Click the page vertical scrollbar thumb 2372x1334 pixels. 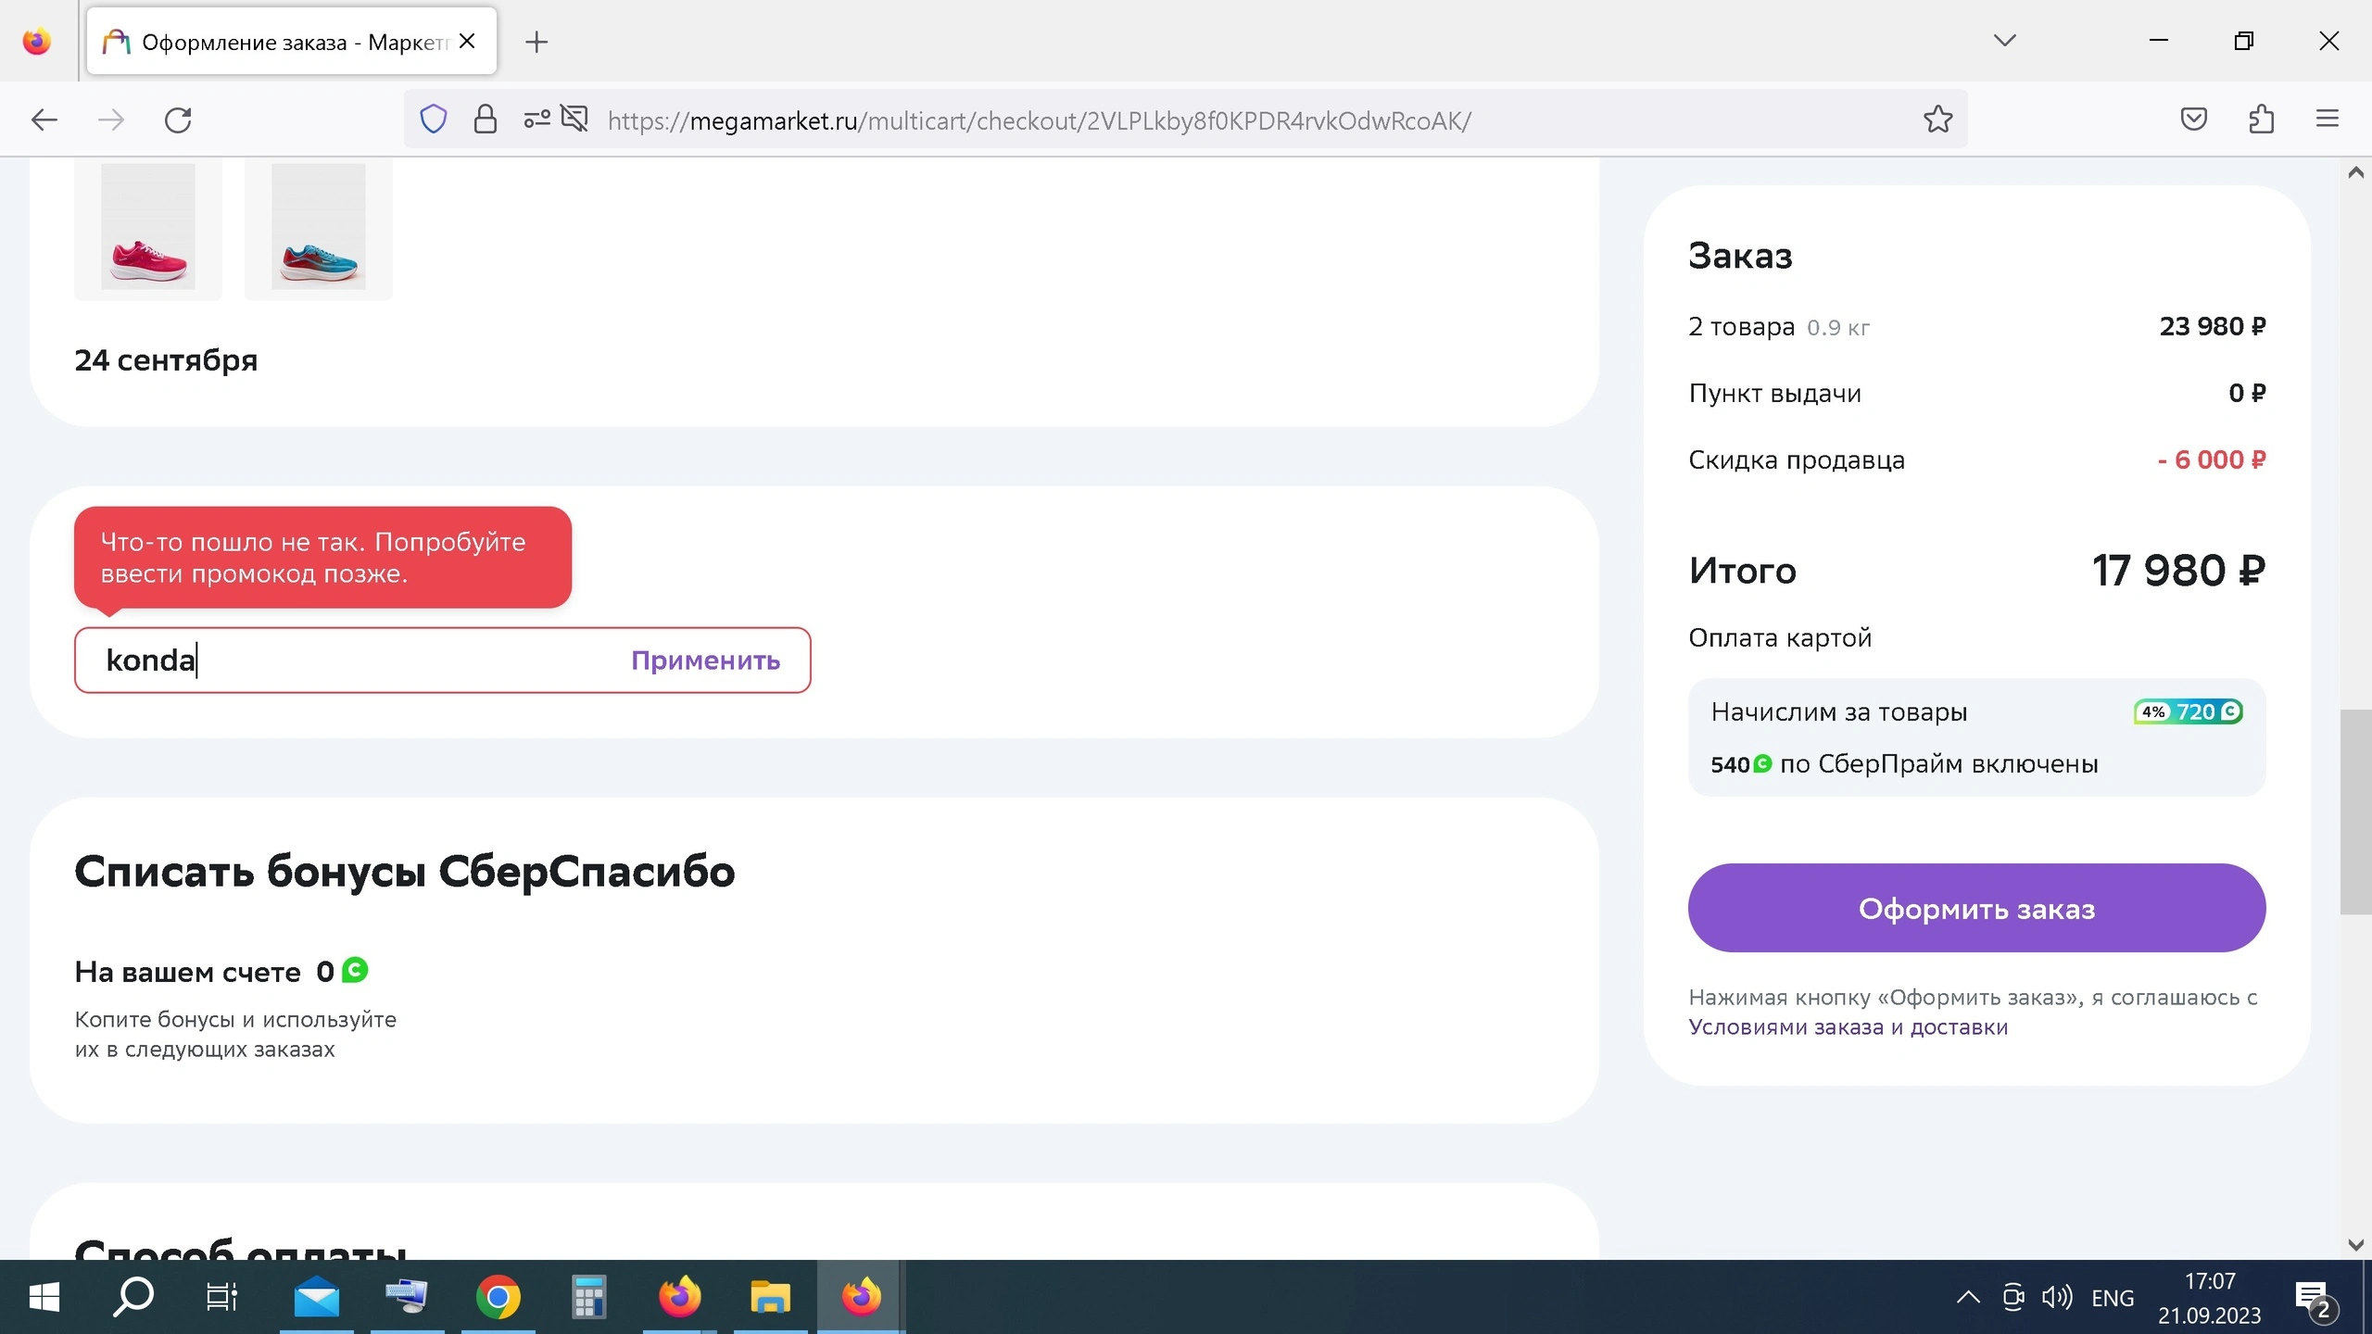2355,812
